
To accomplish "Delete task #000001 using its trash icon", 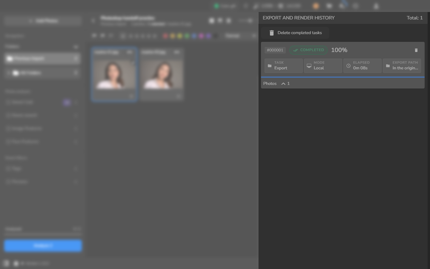I will click(x=416, y=50).
